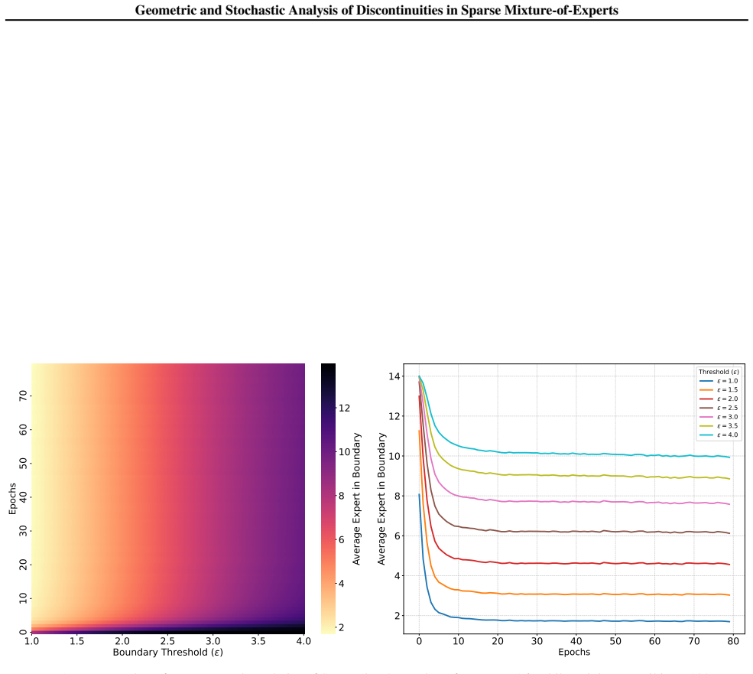Click the legend title "Threshold (ε)"

click(x=719, y=372)
